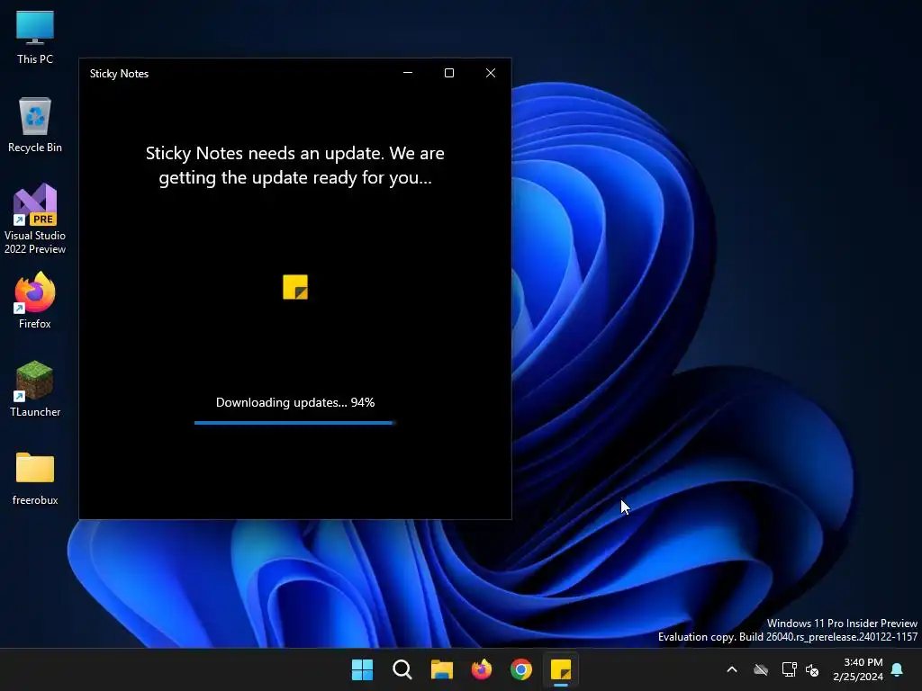Open the Windows Start menu

click(362, 669)
